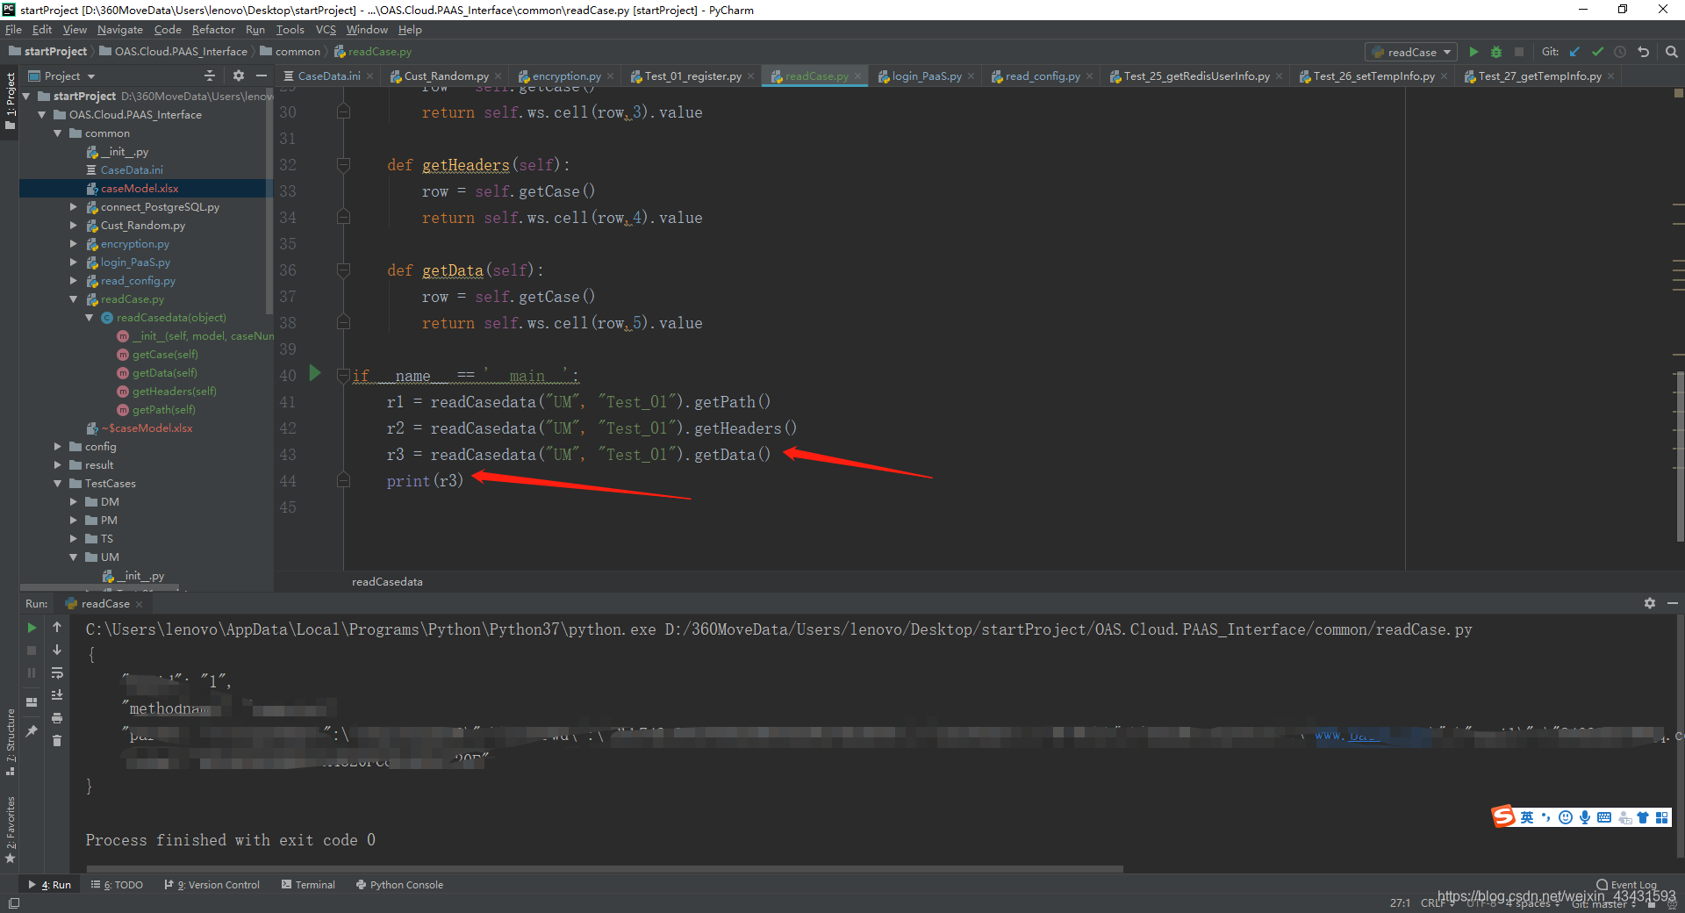Collapse the TestCases folder
The width and height of the screenshot is (1685, 913).
[58, 484]
